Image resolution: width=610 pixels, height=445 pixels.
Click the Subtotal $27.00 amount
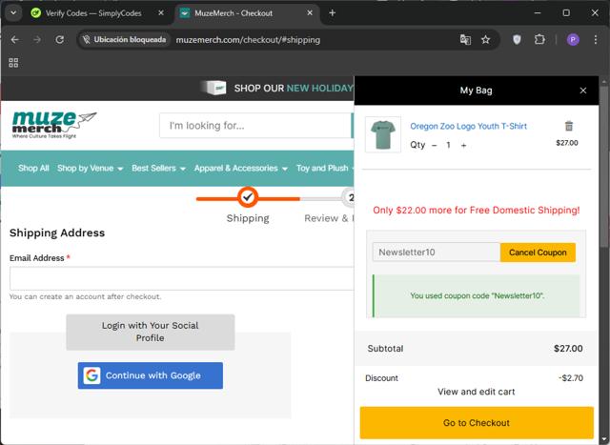pos(568,349)
